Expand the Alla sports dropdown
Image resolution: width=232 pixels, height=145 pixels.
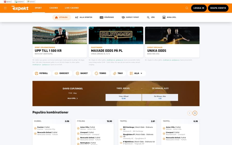[137, 73]
